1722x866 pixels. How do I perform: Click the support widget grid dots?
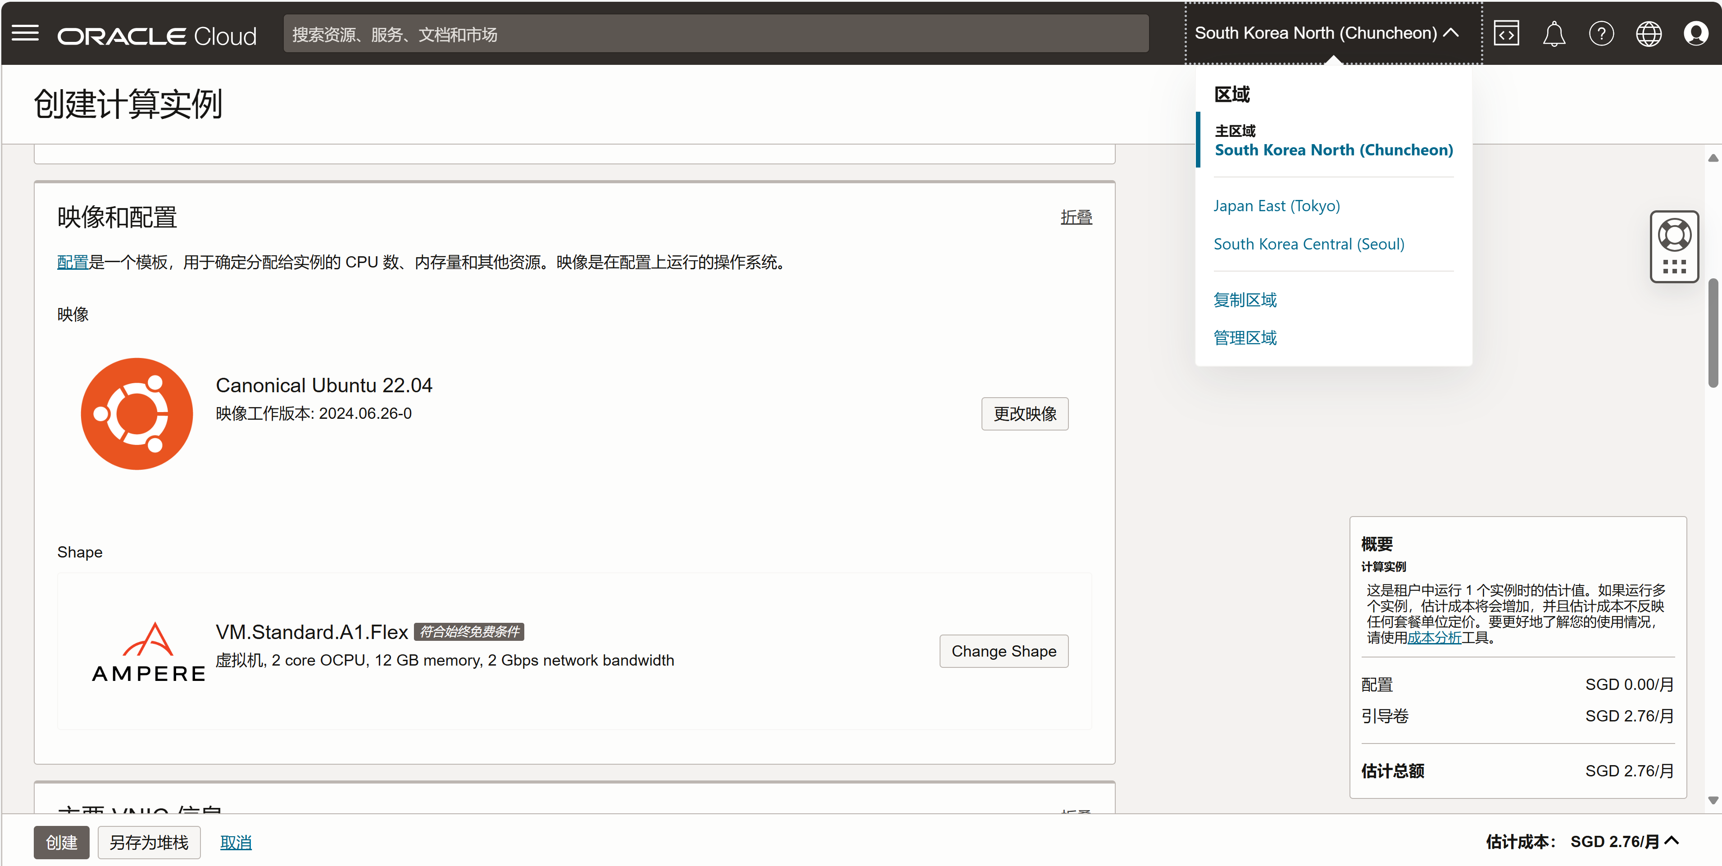(1674, 267)
